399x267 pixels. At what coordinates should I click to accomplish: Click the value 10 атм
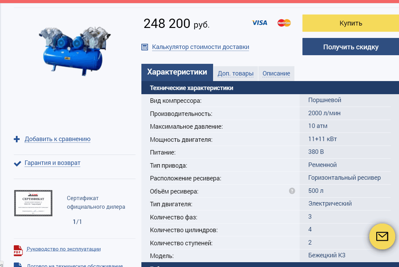[x=318, y=126]
